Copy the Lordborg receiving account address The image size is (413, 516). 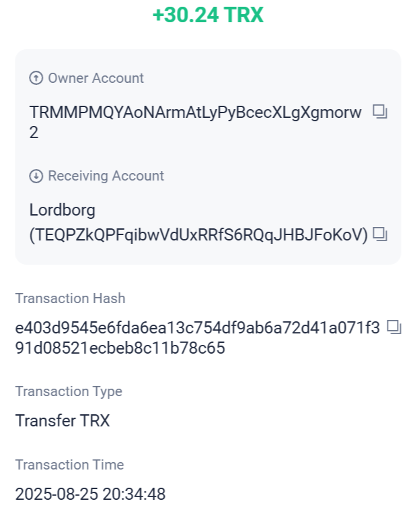point(380,234)
